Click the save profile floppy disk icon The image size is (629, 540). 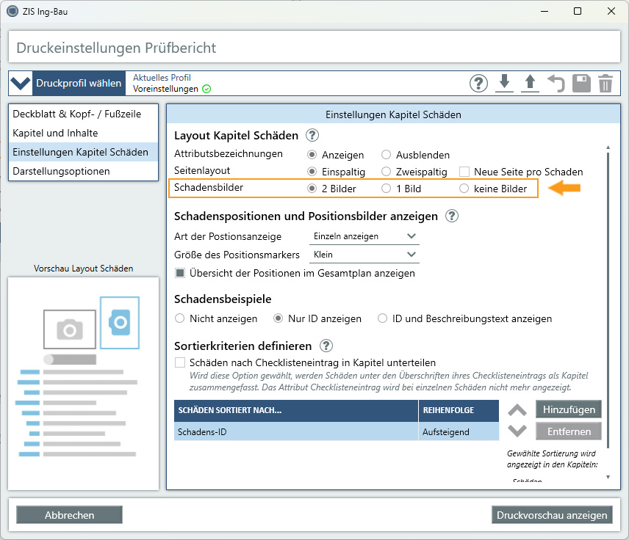(581, 83)
